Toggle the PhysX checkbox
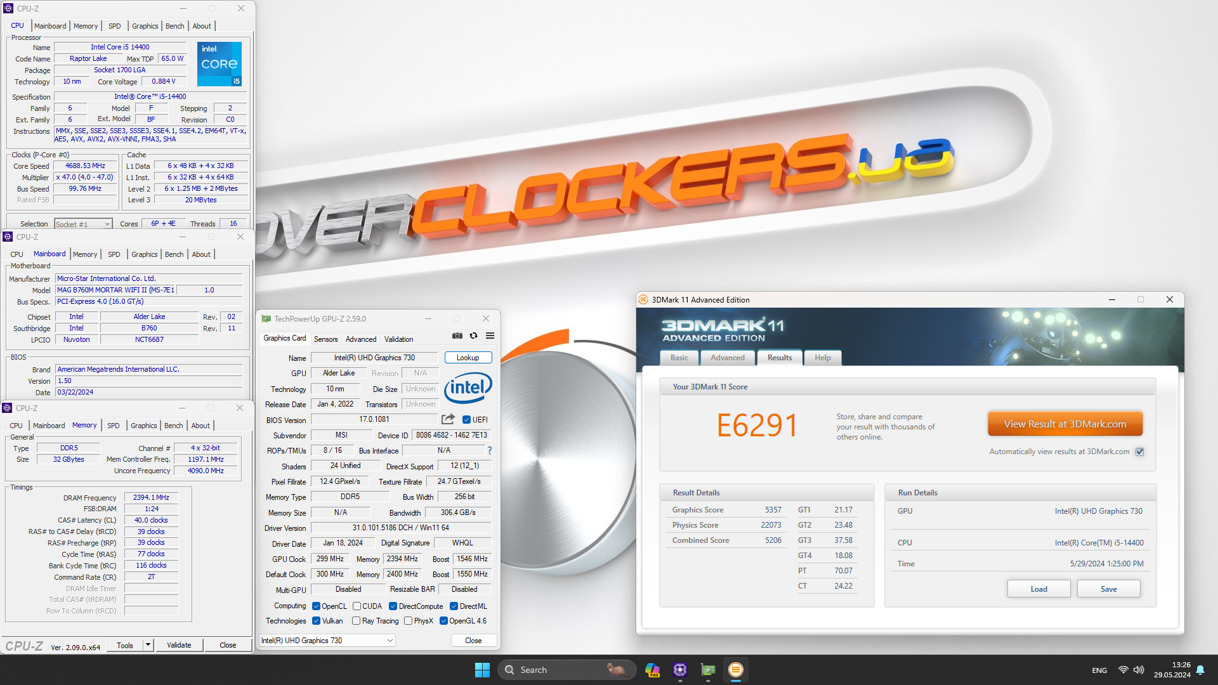 (409, 621)
